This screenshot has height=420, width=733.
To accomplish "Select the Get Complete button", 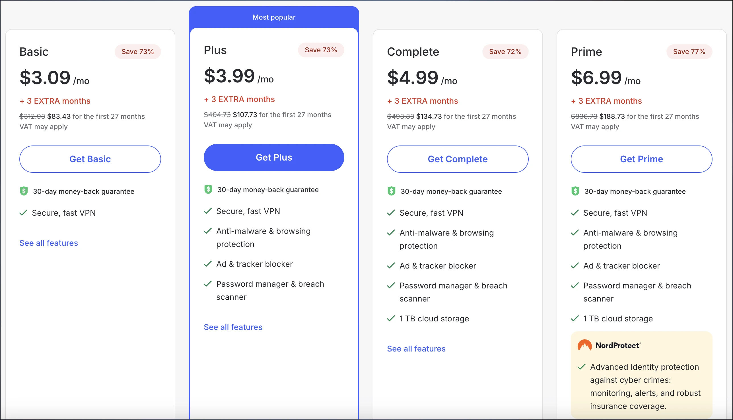I will (x=458, y=159).
